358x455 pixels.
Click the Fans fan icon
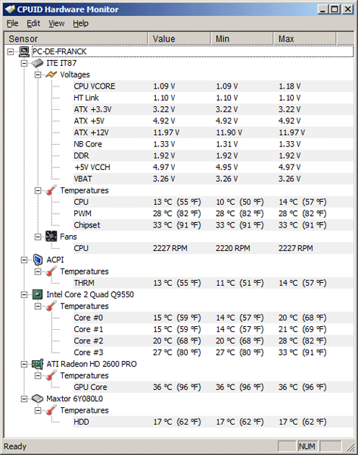(51, 237)
